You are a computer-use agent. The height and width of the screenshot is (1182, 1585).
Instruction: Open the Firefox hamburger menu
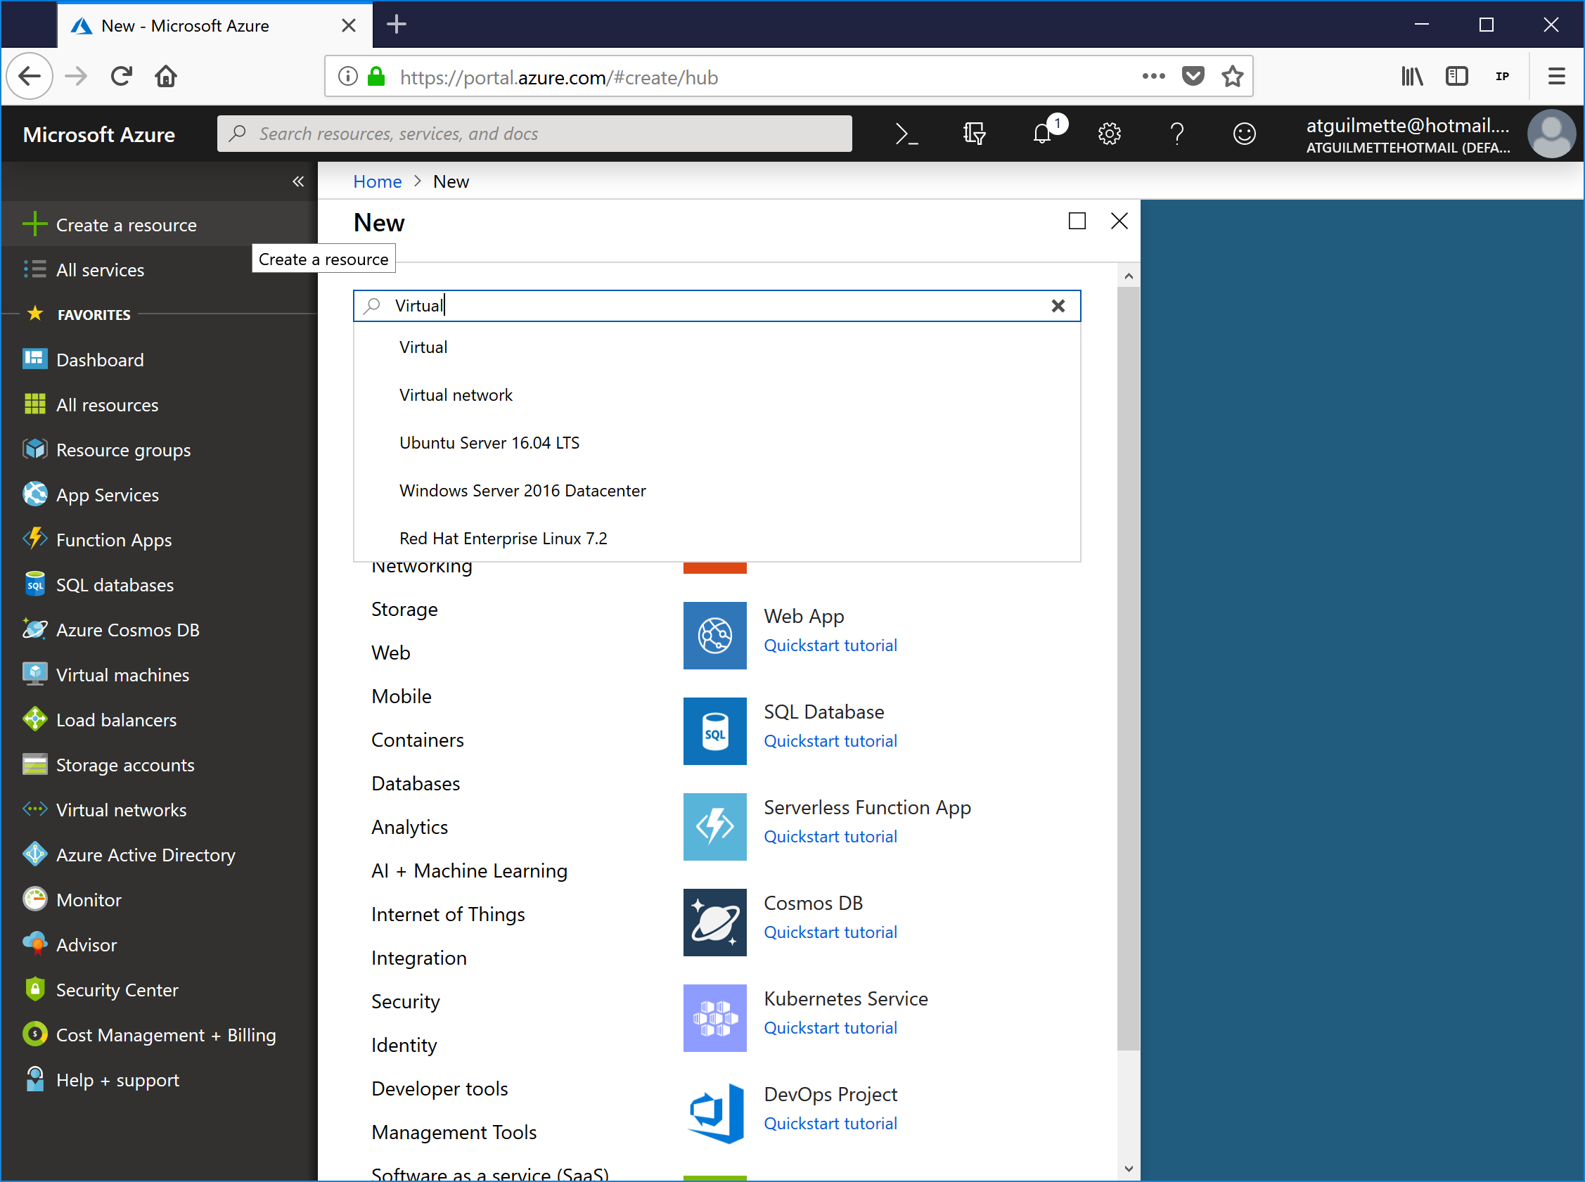pyautogui.click(x=1556, y=76)
